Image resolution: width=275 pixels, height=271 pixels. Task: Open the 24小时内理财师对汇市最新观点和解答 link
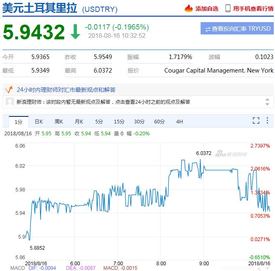[66, 89]
